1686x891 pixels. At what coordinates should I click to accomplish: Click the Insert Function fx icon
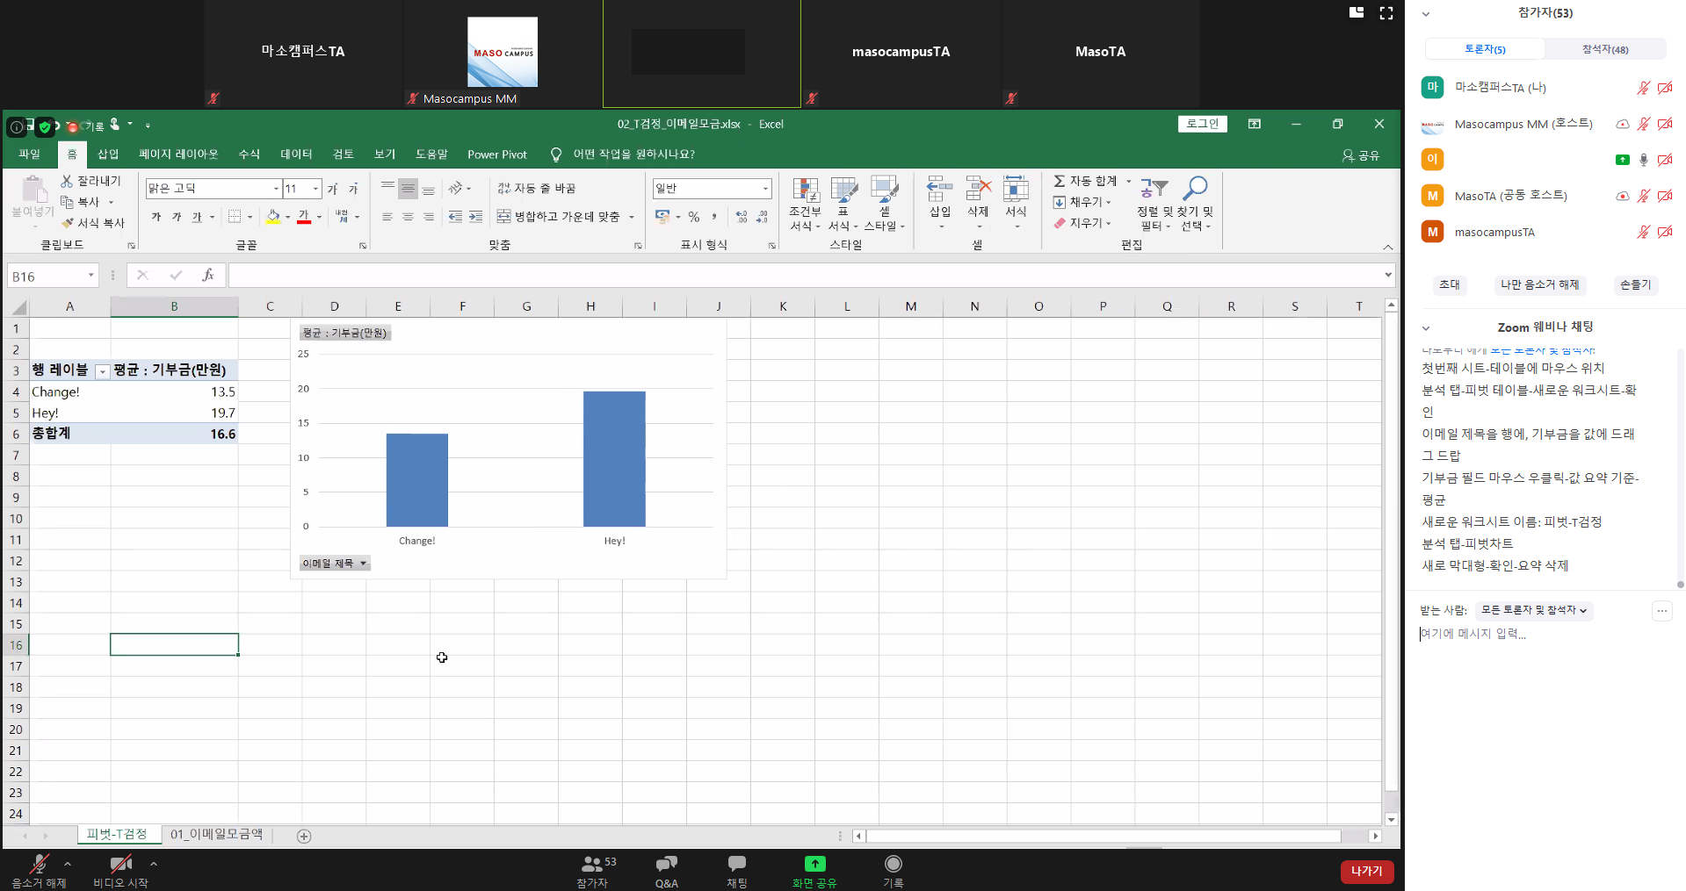click(x=208, y=276)
